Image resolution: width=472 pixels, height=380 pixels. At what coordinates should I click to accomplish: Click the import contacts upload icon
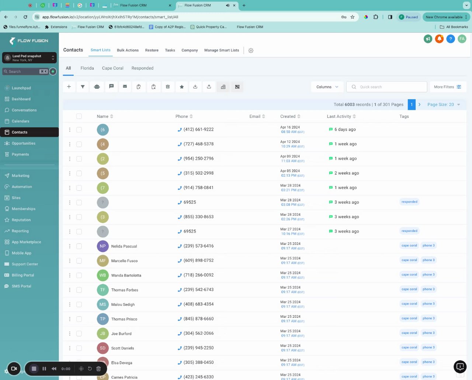(x=209, y=87)
